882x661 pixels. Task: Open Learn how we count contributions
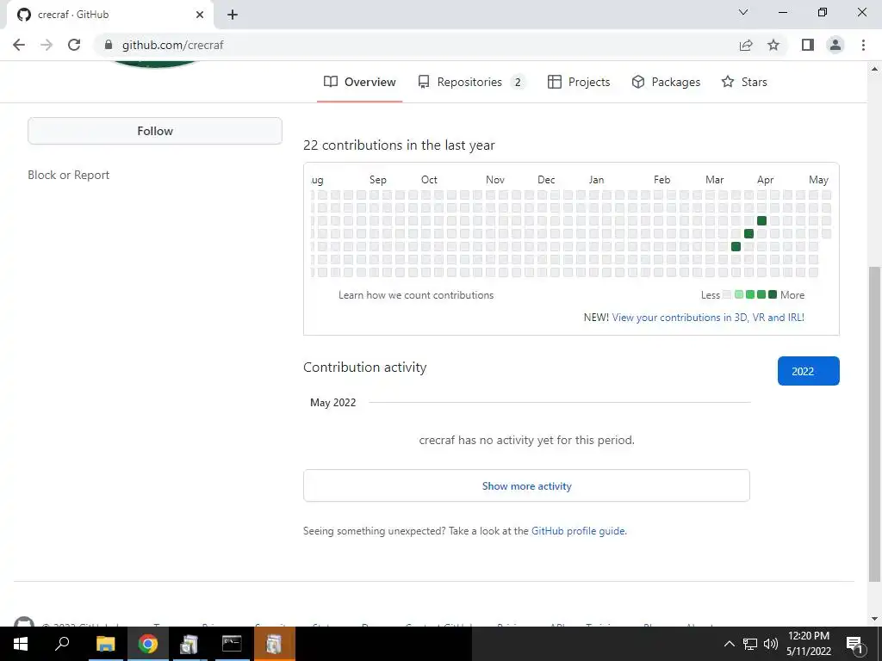tap(416, 295)
